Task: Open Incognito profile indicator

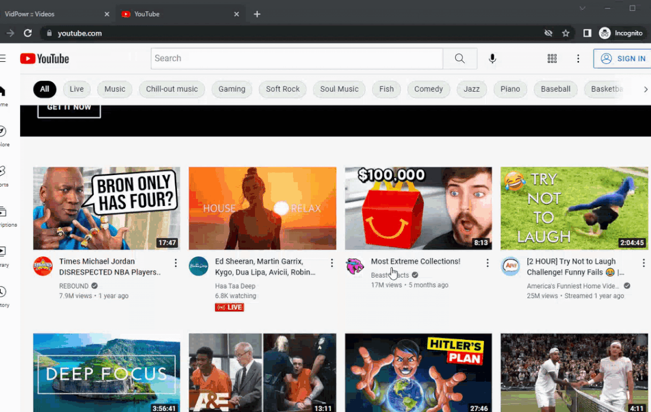Action: click(x=621, y=33)
